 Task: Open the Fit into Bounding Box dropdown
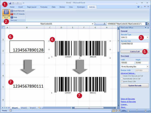(148, 67)
